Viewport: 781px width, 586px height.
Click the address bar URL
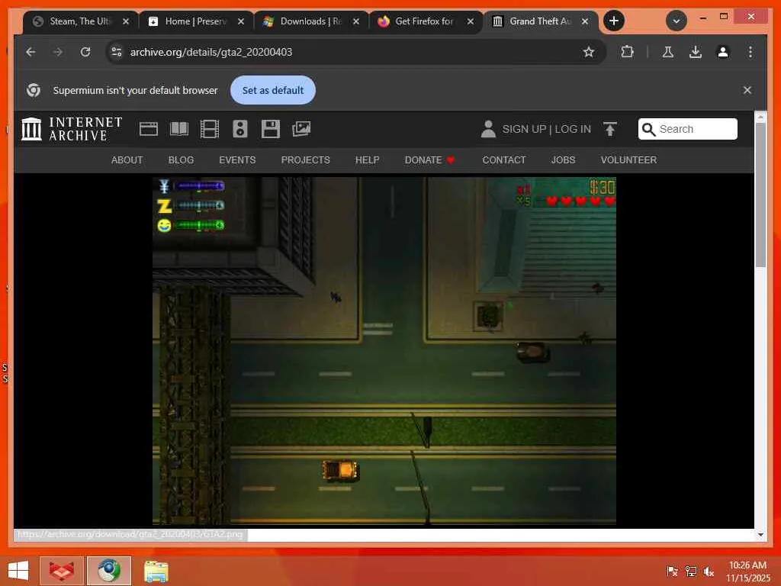click(211, 52)
